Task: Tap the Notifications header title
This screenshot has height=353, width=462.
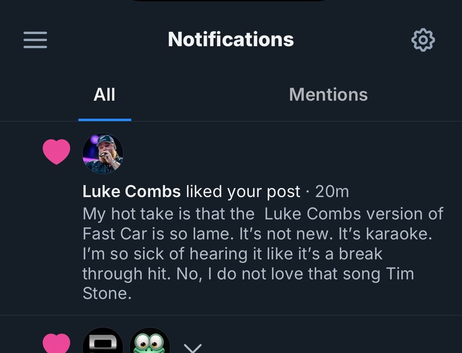Action: pyautogui.click(x=231, y=39)
